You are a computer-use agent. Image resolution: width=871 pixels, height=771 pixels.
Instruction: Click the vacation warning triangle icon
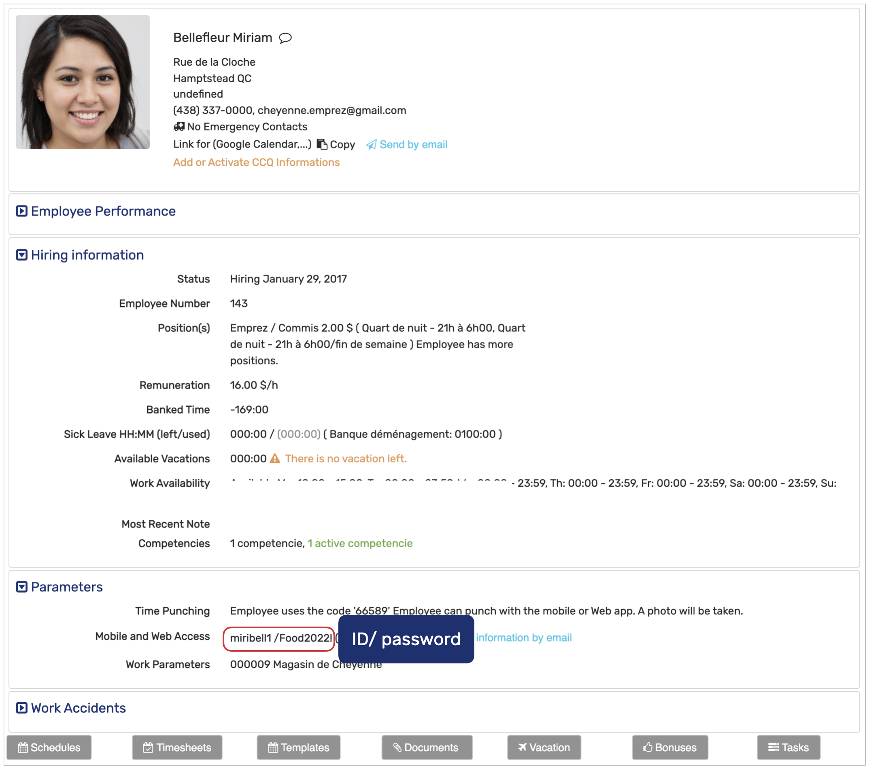click(275, 459)
